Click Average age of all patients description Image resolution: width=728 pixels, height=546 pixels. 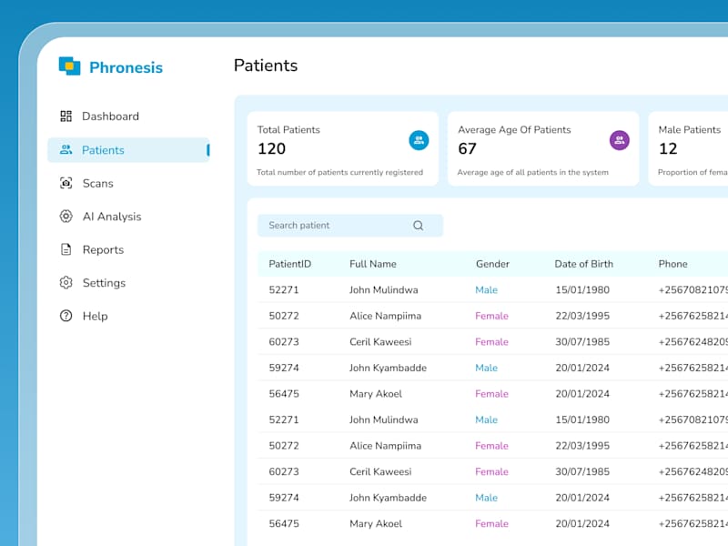click(532, 172)
